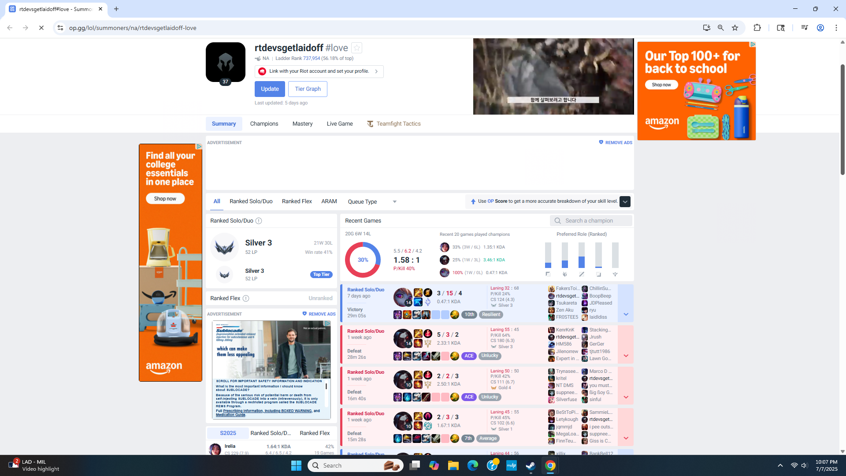Bookmark this page with the star icon
Screen dimensions: 846x476
[x=735, y=28]
